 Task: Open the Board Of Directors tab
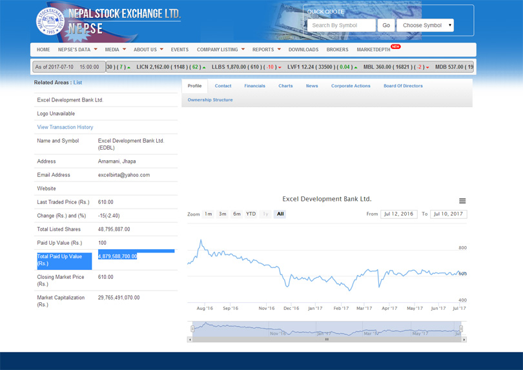(403, 86)
